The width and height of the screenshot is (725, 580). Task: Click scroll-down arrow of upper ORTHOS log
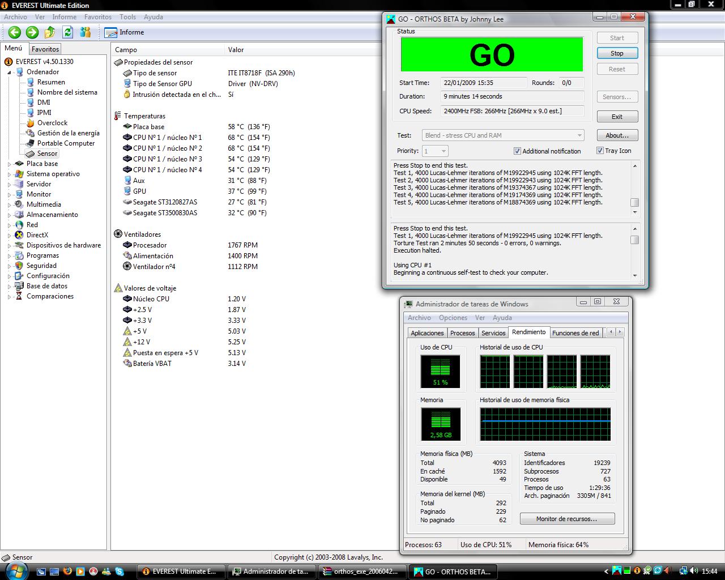point(635,212)
